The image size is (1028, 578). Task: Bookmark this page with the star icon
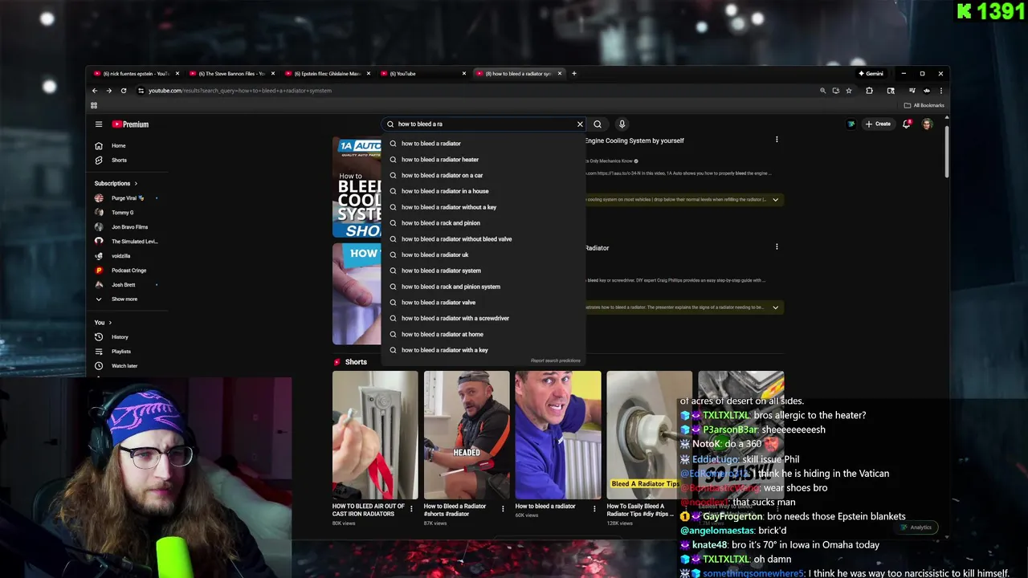click(849, 91)
